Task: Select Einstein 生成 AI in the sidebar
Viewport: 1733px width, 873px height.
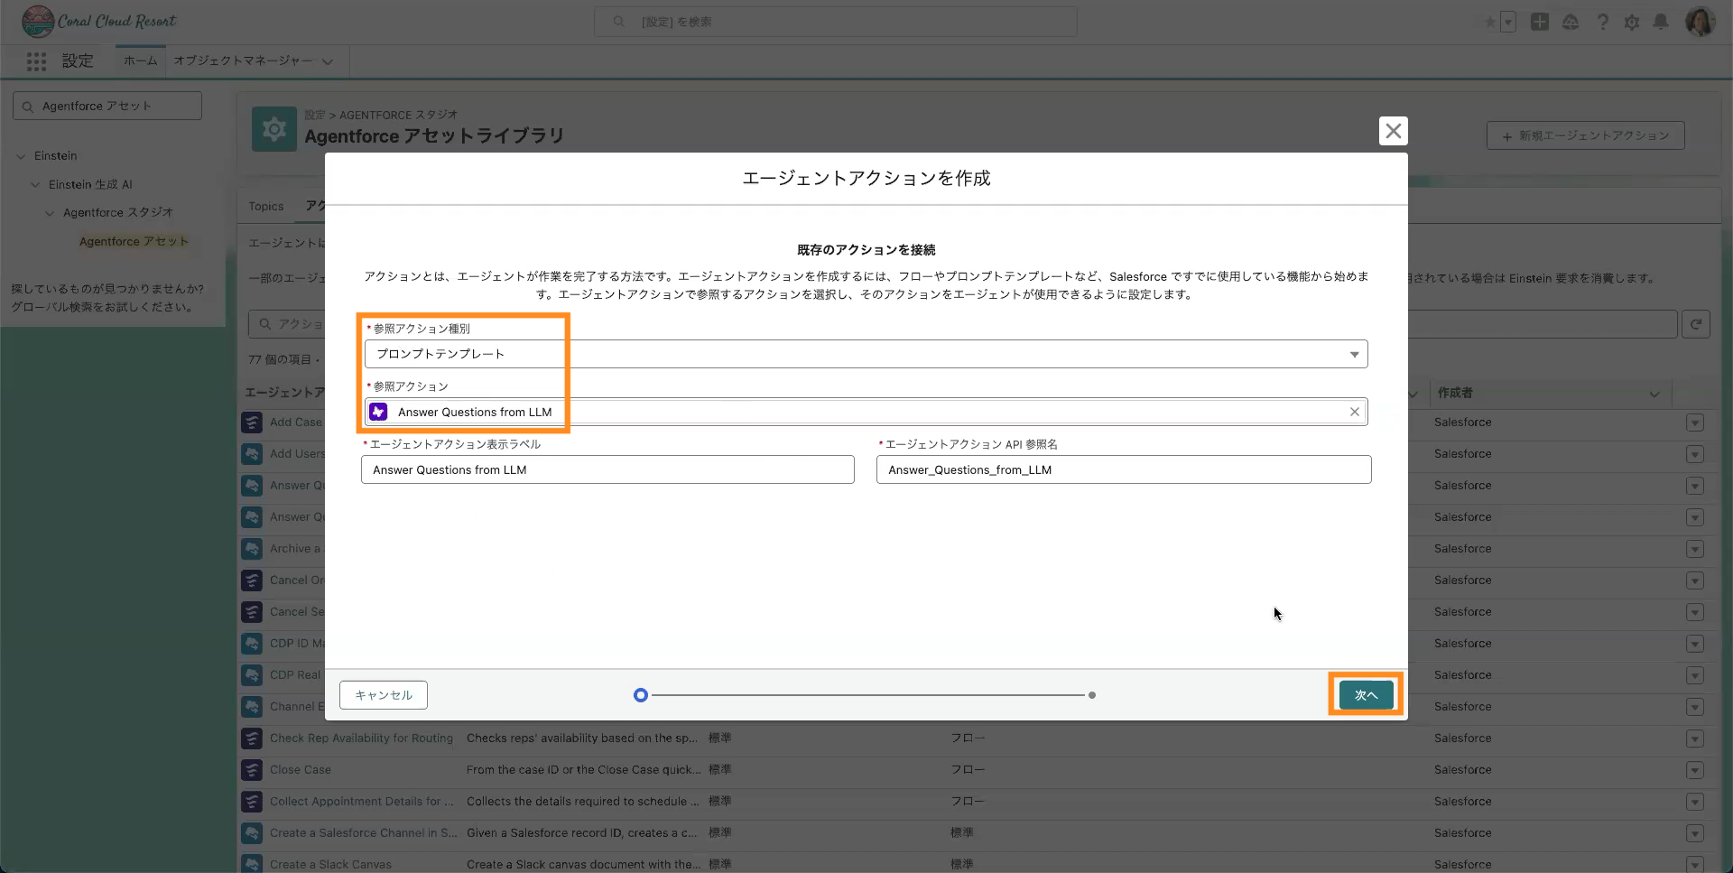Action: tap(90, 184)
